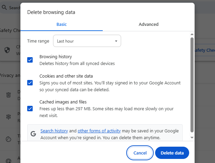Click the shield icon under Safety Check
Screen dimensions: 215x163
point(7,50)
